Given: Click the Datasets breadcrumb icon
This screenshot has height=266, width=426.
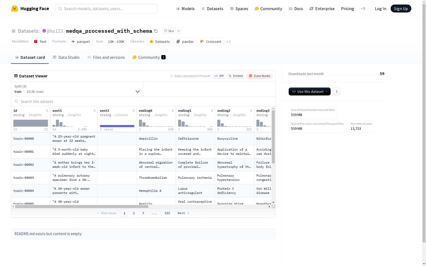Looking at the screenshot, I should point(14,31).
